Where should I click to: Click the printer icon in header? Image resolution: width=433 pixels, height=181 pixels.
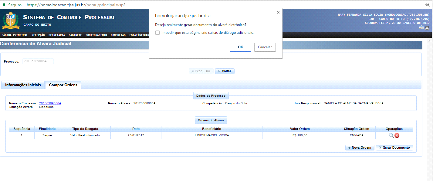[427, 28]
